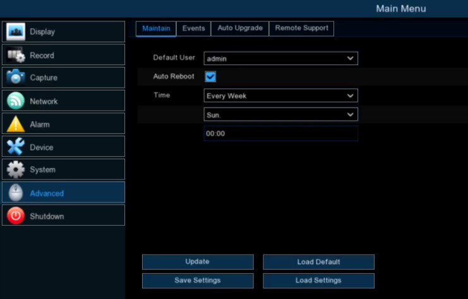Click the green Network signal icon

coord(16,101)
